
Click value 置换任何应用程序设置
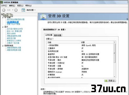coord(90,60)
